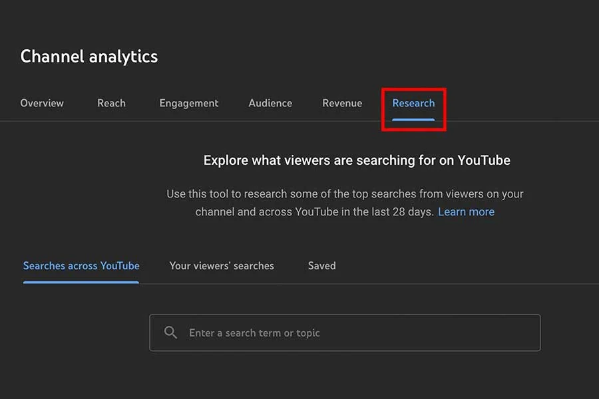599x399 pixels.
Task: Switch to Your viewers' searches sub-tab
Action: tap(222, 266)
